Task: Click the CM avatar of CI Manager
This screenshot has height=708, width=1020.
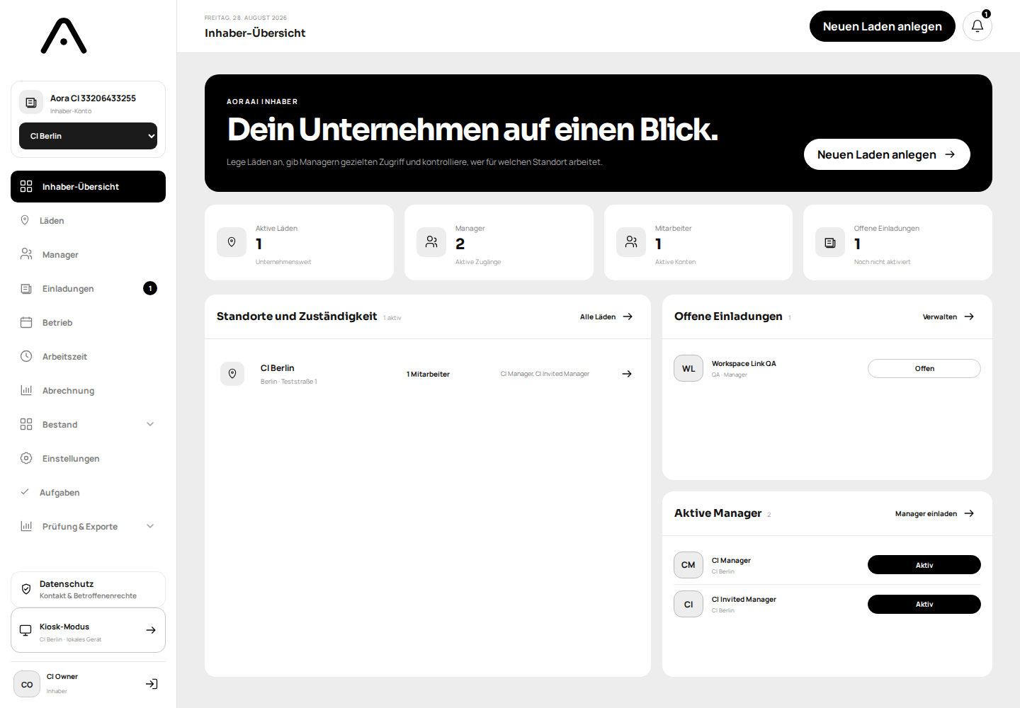Action: (x=688, y=565)
